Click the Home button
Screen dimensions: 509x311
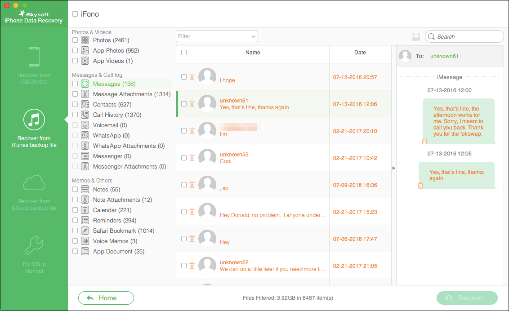(x=106, y=298)
